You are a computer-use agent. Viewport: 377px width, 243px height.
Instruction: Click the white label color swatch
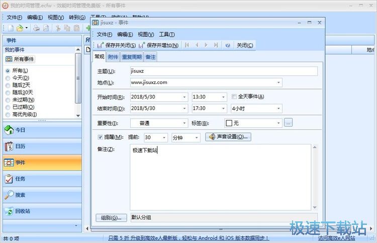click(x=229, y=123)
